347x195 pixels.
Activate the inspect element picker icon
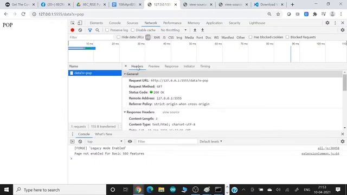[x=73, y=23]
